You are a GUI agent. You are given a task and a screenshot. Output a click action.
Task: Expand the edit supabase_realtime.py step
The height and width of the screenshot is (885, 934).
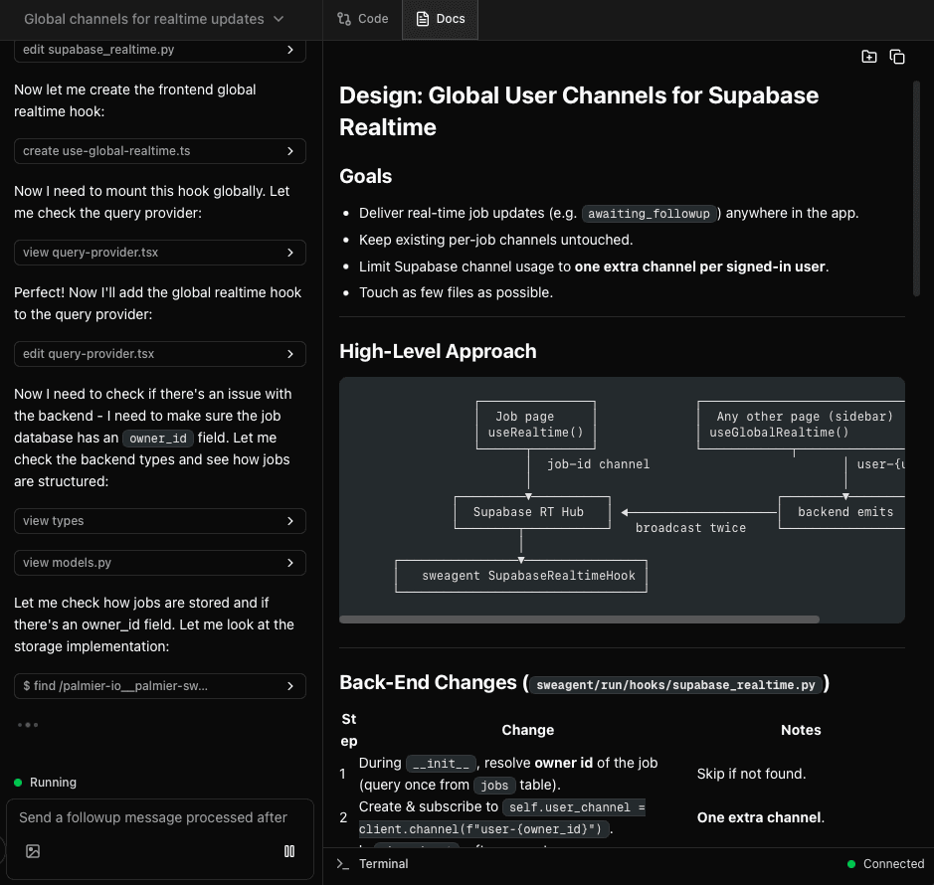coord(159,50)
